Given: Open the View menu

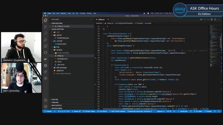Looking at the screenshot, I should [x=69, y=13].
